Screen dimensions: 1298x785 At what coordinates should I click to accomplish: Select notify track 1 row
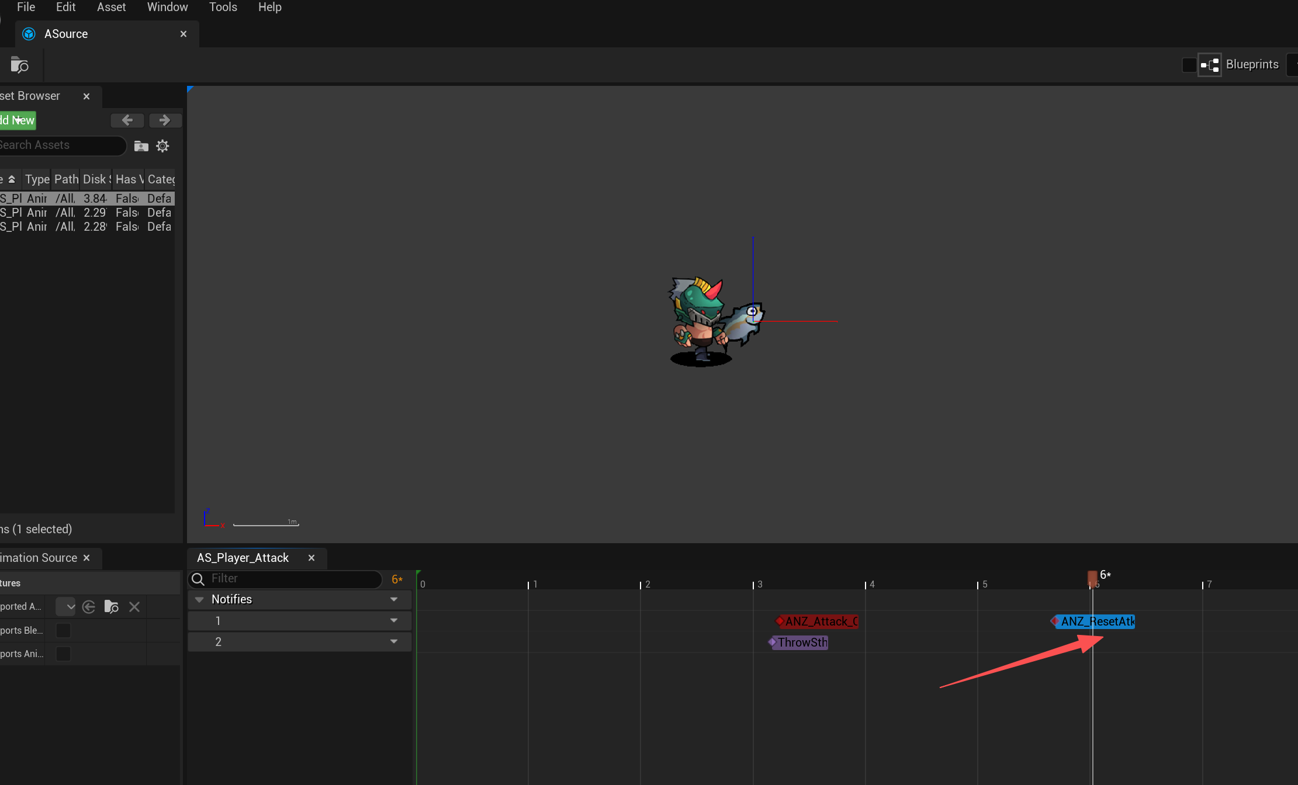300,621
